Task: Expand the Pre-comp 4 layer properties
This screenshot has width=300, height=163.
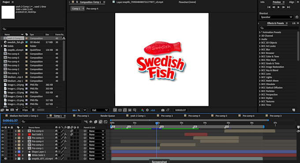Action: coord(16,141)
